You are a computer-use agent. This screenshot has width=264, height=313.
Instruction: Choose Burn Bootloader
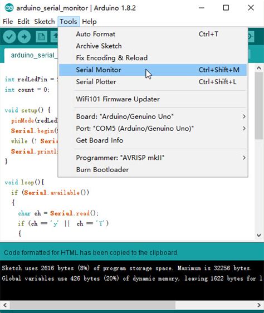tap(153, 170)
